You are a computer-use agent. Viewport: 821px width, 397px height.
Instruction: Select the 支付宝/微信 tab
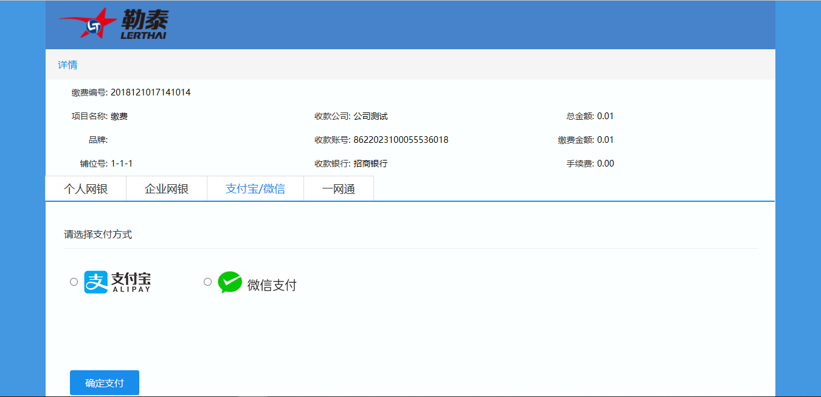tap(255, 189)
